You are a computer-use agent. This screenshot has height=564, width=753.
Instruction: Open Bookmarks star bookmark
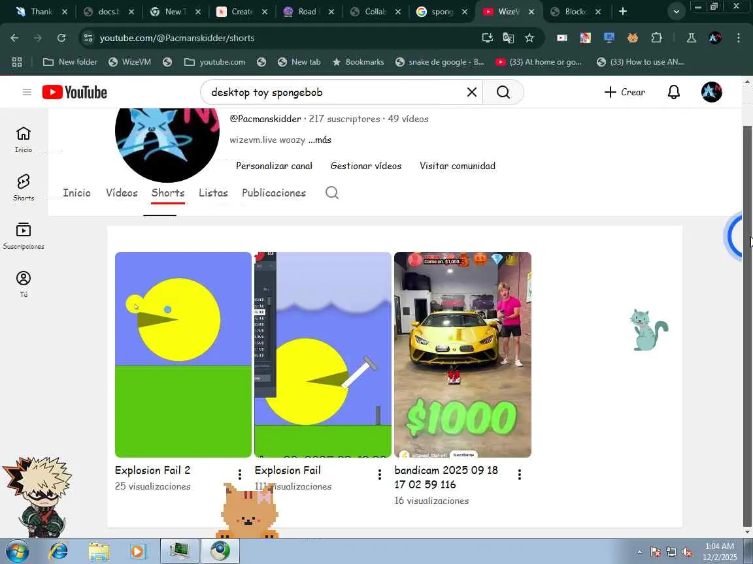(x=358, y=62)
